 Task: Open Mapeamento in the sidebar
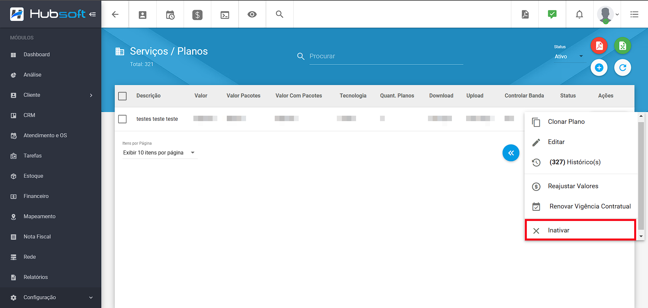(51, 217)
